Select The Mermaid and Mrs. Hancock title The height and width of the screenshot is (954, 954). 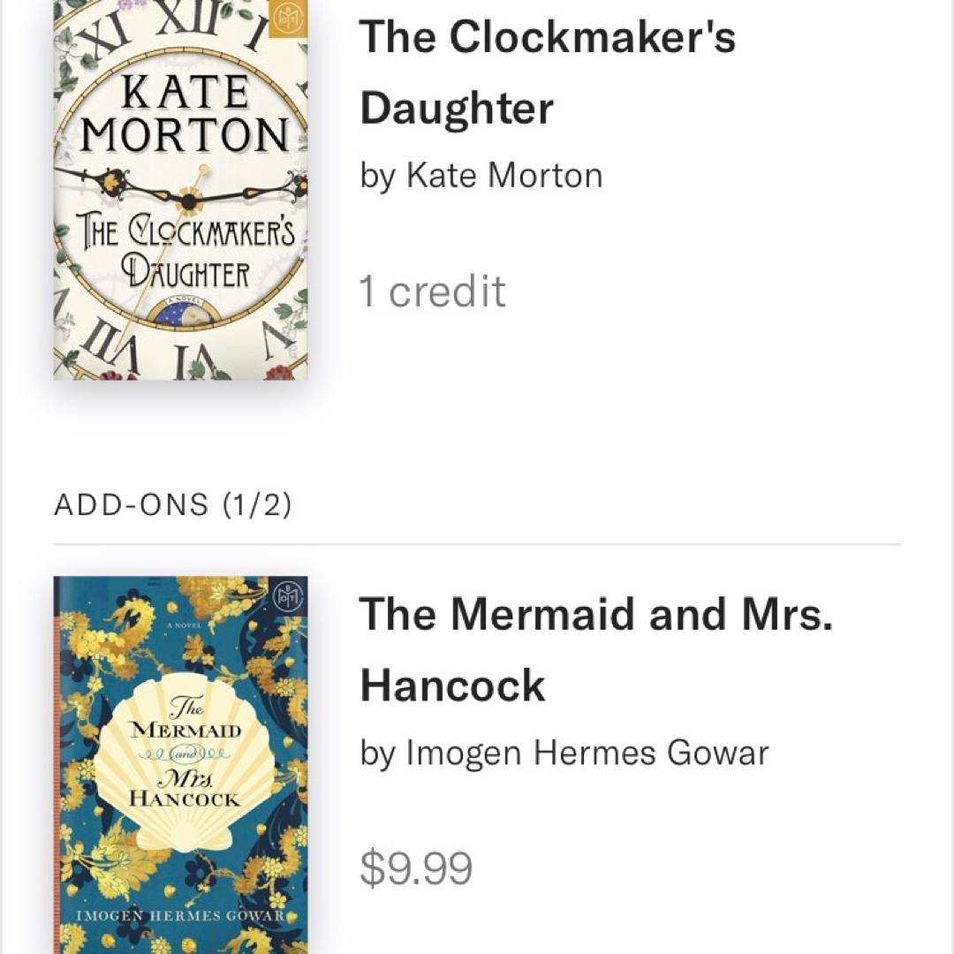(x=595, y=649)
